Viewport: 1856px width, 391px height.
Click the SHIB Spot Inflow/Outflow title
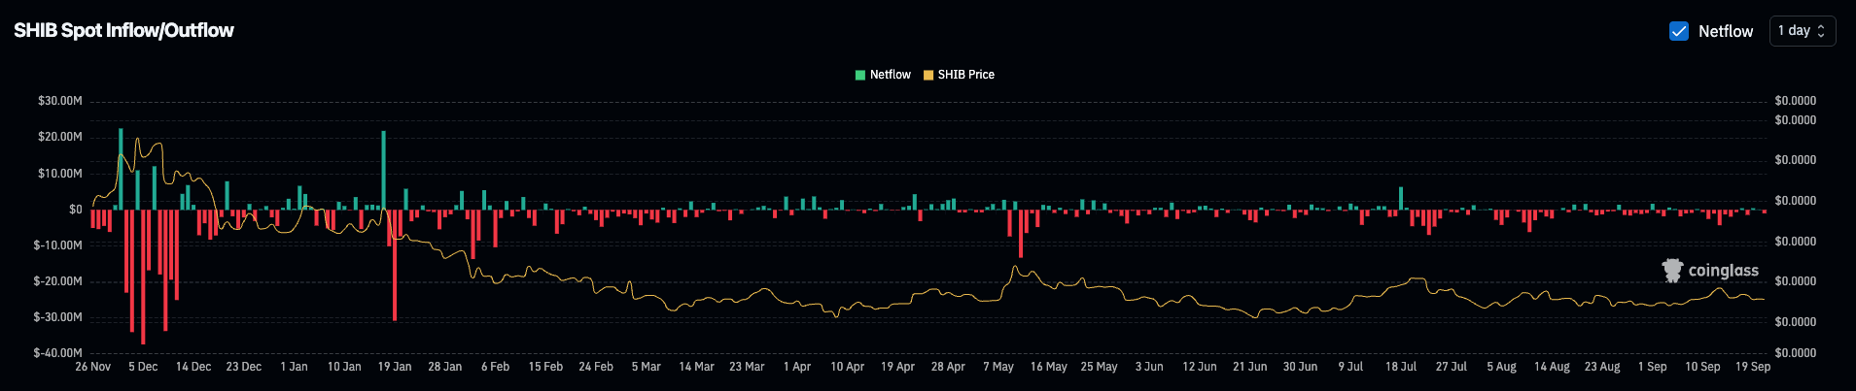pos(123,30)
